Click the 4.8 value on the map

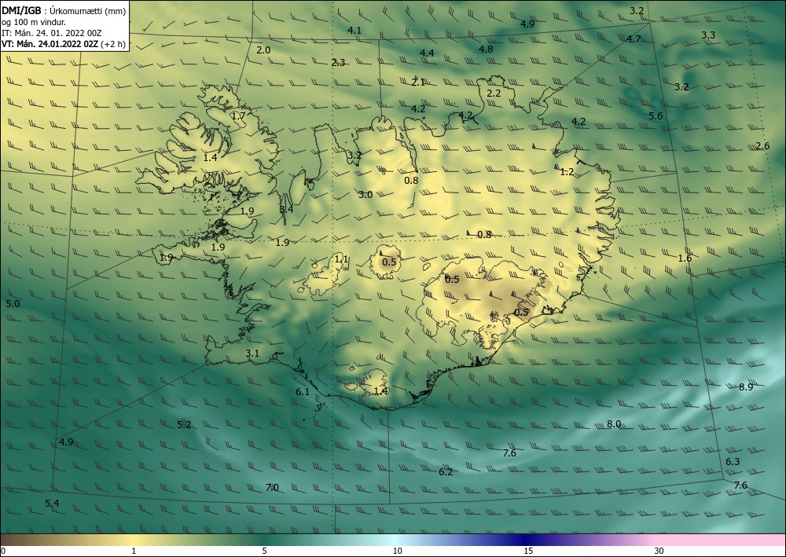pyautogui.click(x=486, y=49)
